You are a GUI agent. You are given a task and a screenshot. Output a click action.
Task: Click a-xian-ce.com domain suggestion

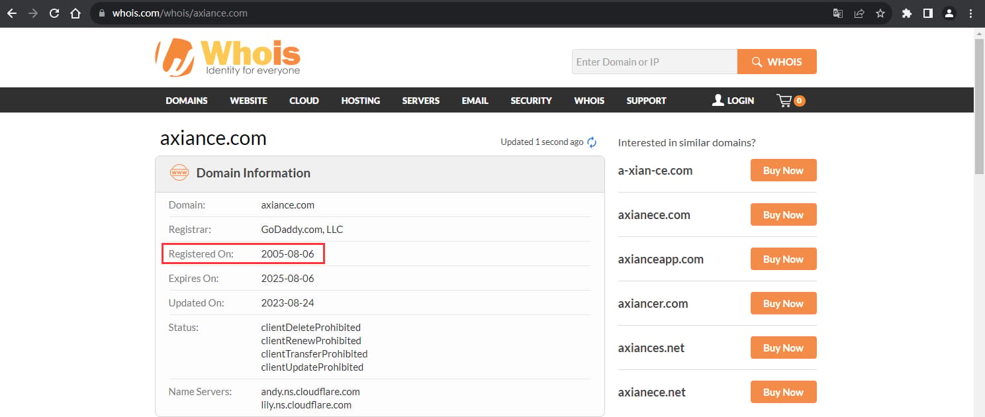655,171
